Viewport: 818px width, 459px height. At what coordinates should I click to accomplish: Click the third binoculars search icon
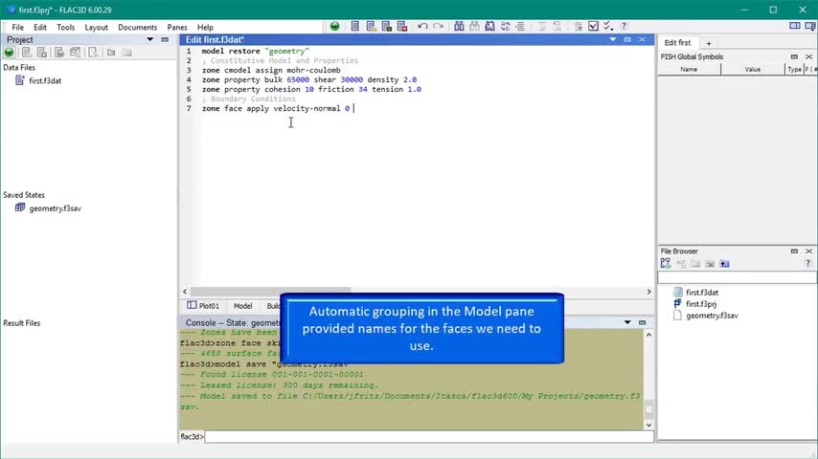(489, 26)
